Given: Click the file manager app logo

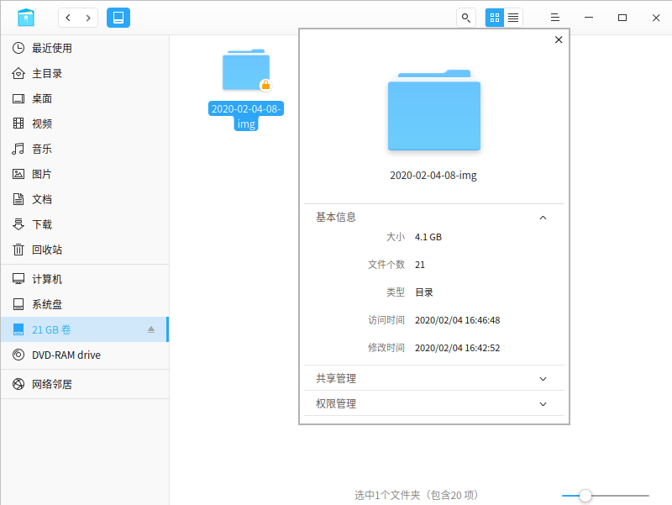Looking at the screenshot, I should pyautogui.click(x=26, y=18).
